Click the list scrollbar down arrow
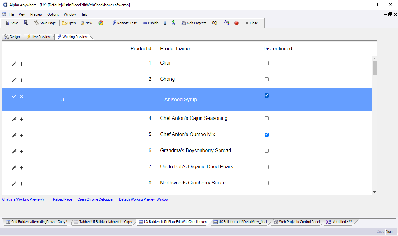 [374, 192]
